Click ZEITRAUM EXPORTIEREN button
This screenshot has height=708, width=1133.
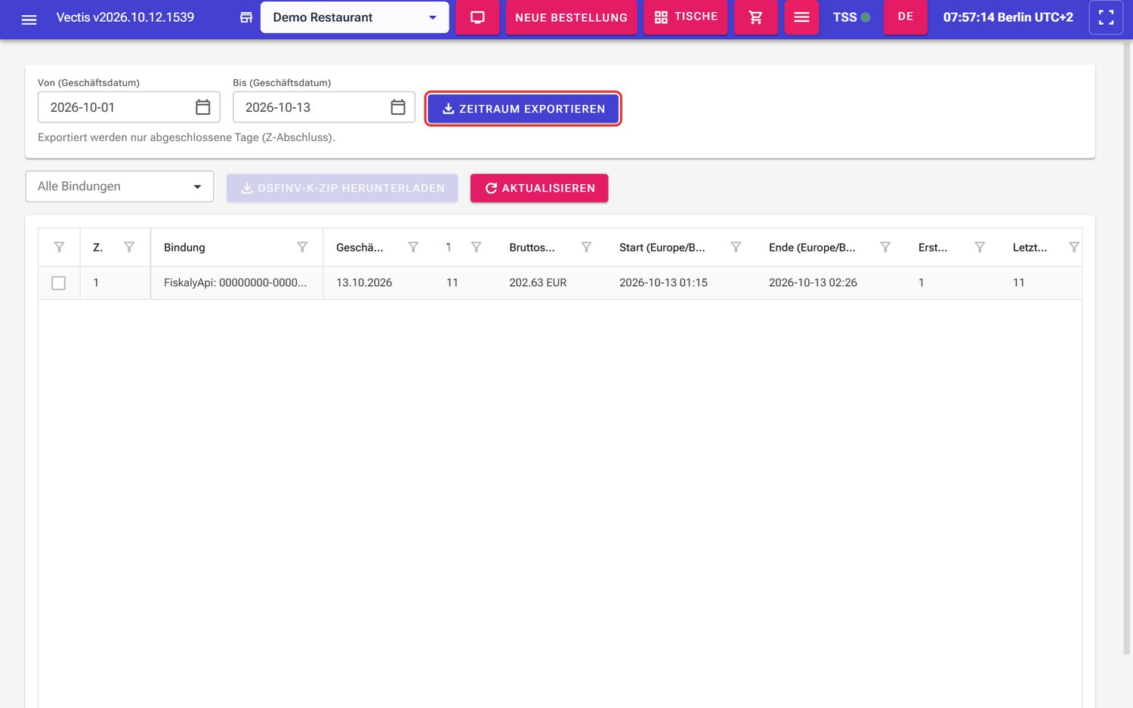[523, 109]
